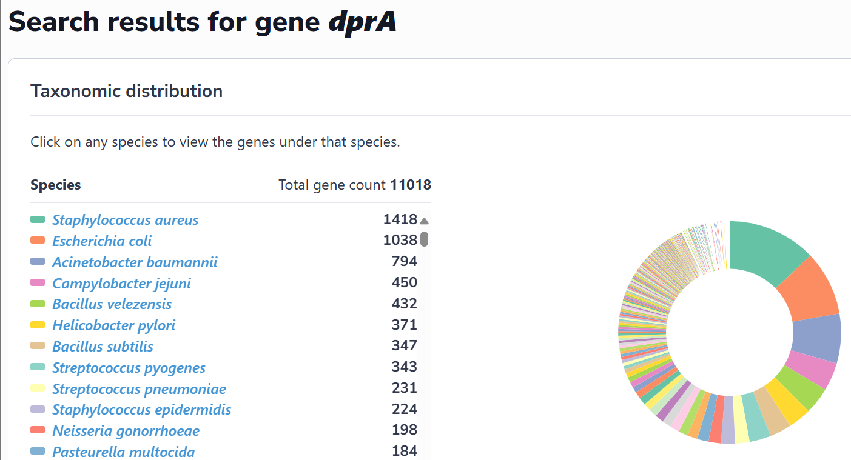Click the yellow Helicobacter pylori legend swatch
The image size is (851, 460).
(38, 325)
